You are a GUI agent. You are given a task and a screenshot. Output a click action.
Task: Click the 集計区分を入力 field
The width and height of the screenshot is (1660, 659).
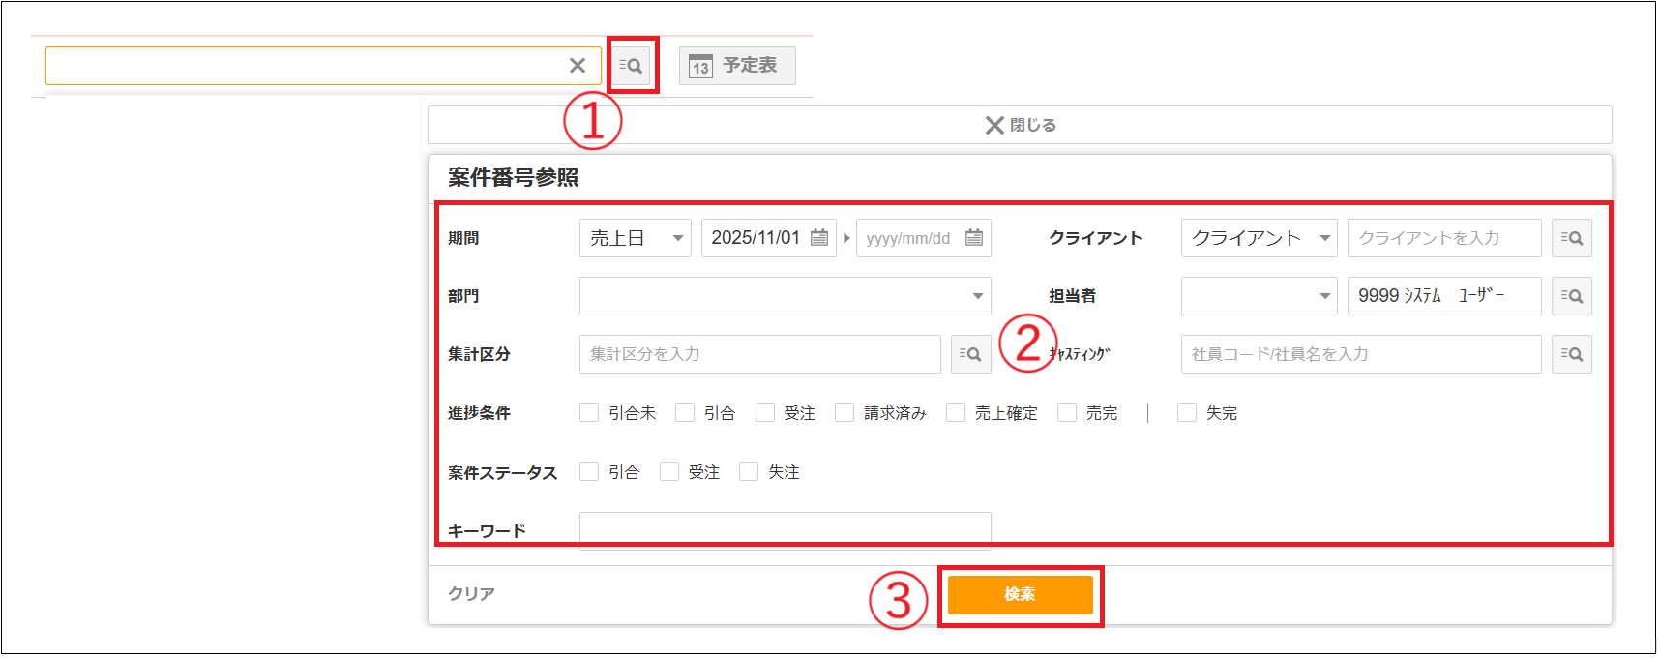(759, 354)
